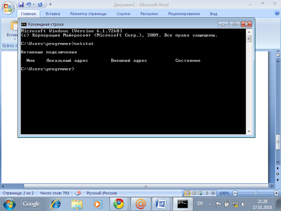Maximize the Командная строка window
Image resolution: width=281 pixels, height=211 pixels.
(235, 24)
